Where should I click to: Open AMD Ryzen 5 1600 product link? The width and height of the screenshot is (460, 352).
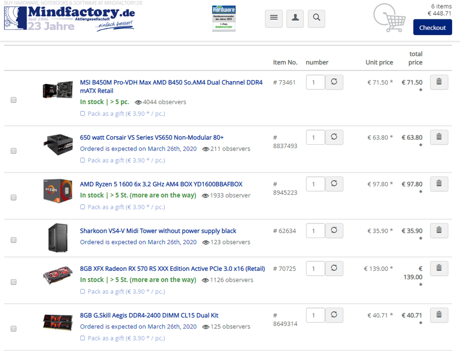click(x=161, y=184)
